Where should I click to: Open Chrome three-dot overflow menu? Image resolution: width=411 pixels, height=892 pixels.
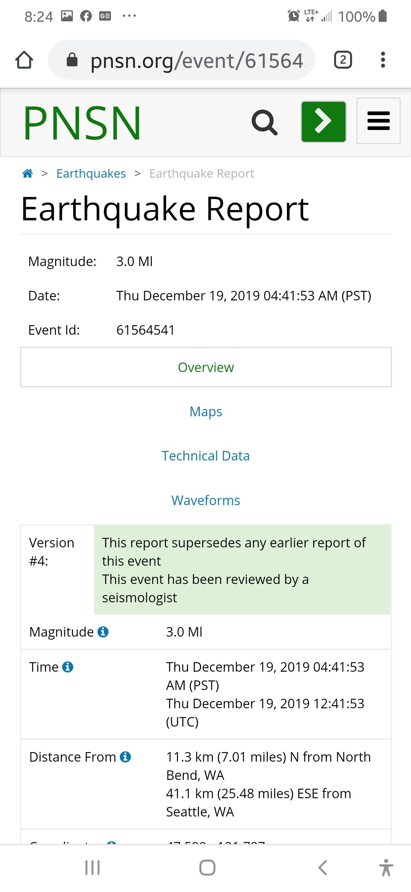click(x=383, y=60)
